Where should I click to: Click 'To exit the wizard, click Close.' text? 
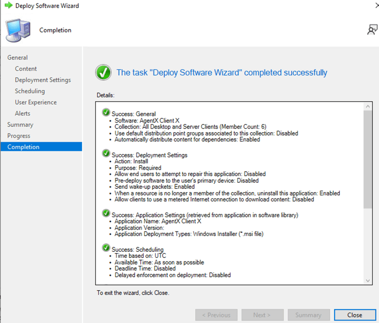click(133, 293)
